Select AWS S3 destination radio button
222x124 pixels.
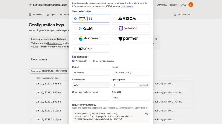tap(75, 18)
